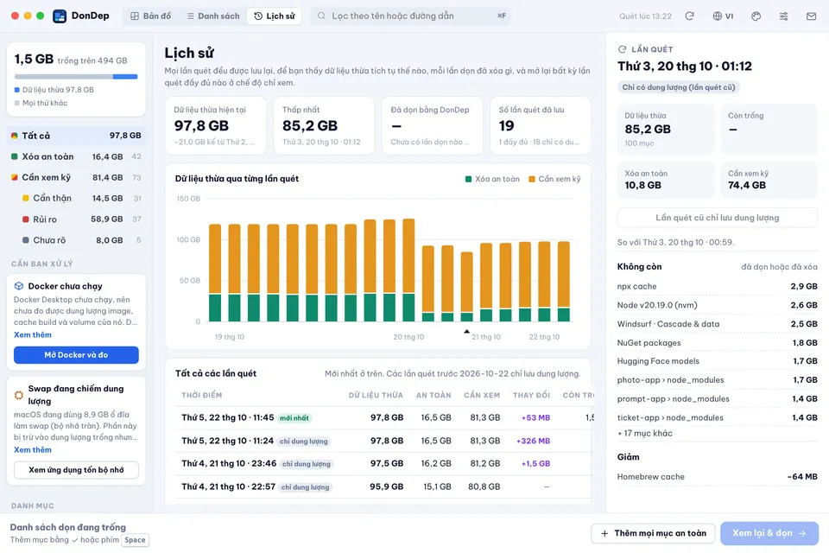Screen dimensions: 829x553
Task: Open scan row Thứ 4, 21 thg 10 · 23:46
Action: (383, 463)
